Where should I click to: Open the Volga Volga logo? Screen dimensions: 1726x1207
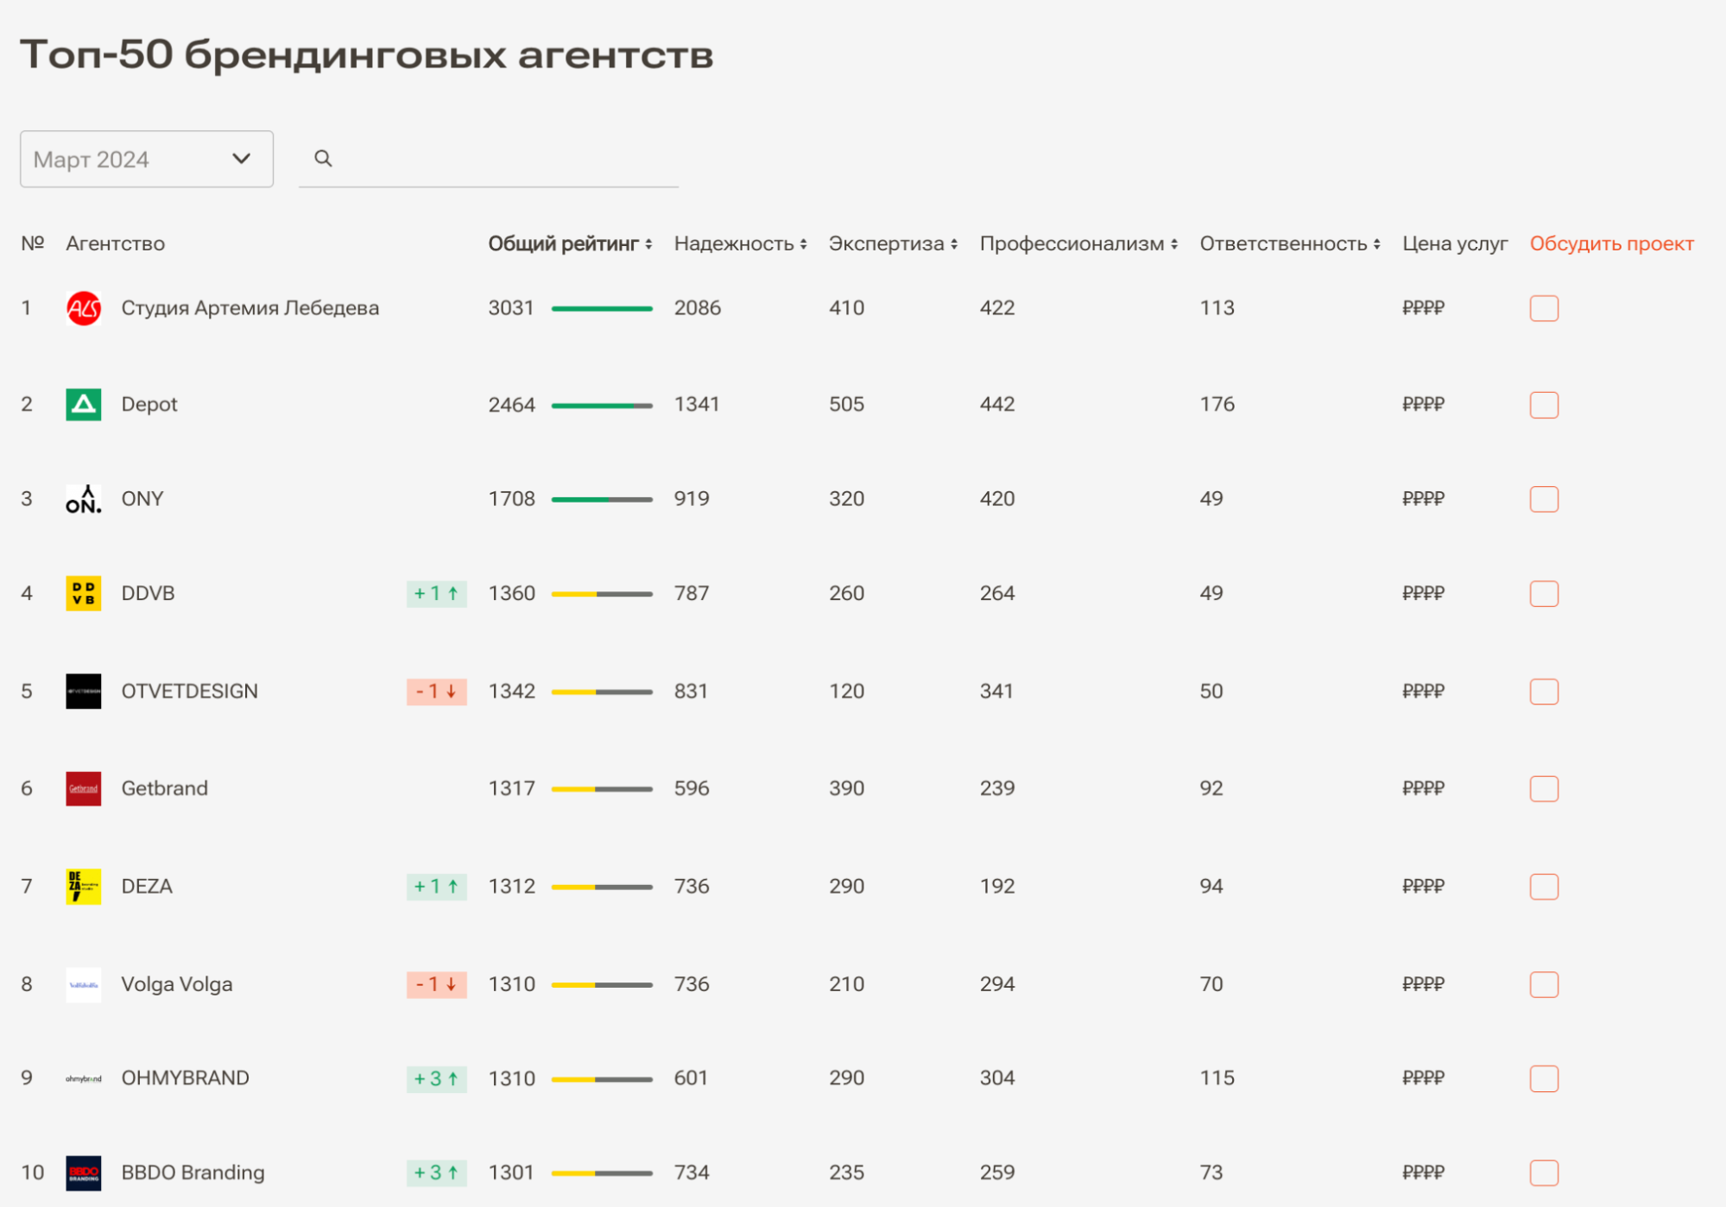(x=84, y=984)
